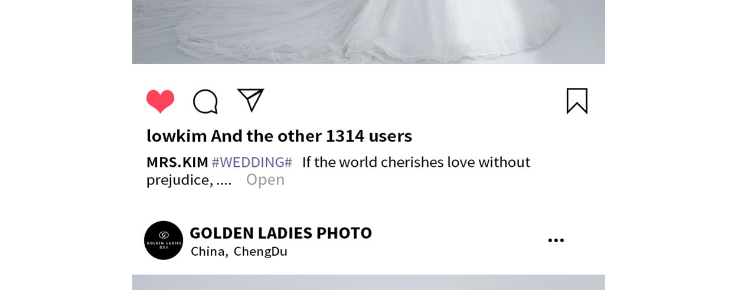Open the #WEDDING# hashtag
738x290 pixels.
(x=252, y=162)
